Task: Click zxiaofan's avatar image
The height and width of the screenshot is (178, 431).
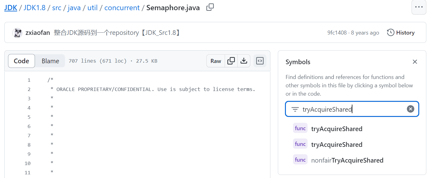Action: 17,33
